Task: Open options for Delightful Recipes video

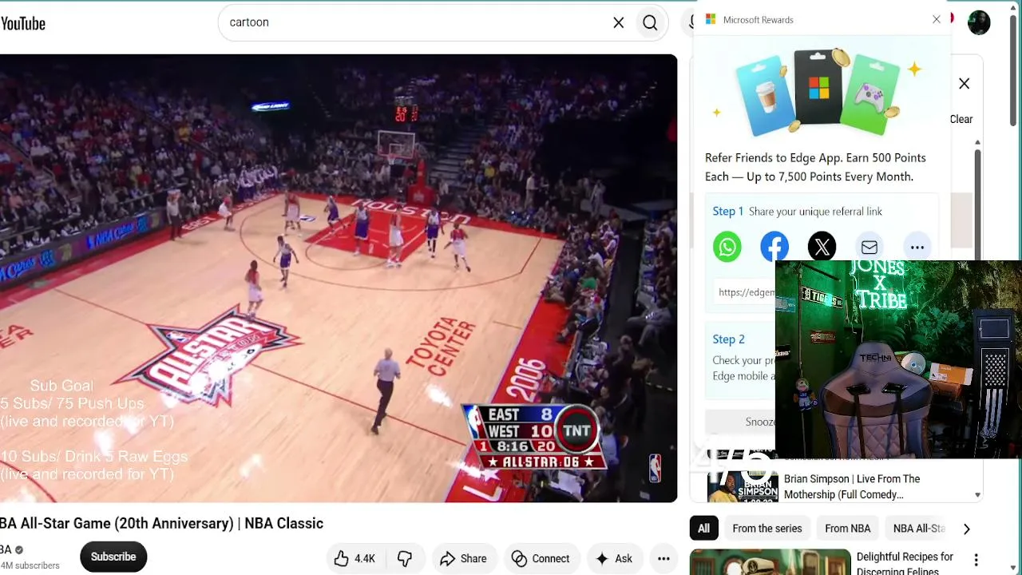Action: (976, 560)
